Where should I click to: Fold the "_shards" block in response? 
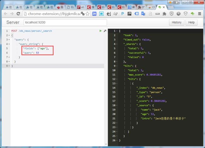117,44
